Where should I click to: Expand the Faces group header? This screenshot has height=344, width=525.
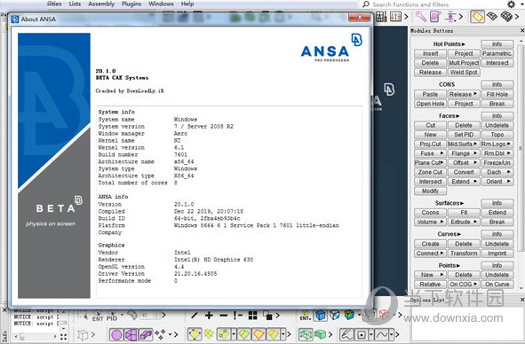pos(449,116)
